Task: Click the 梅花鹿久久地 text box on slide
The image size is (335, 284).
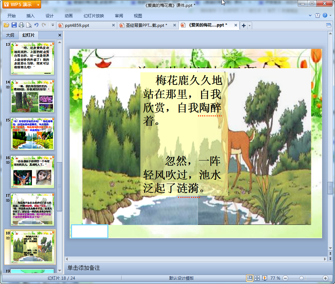Action: 184,134
